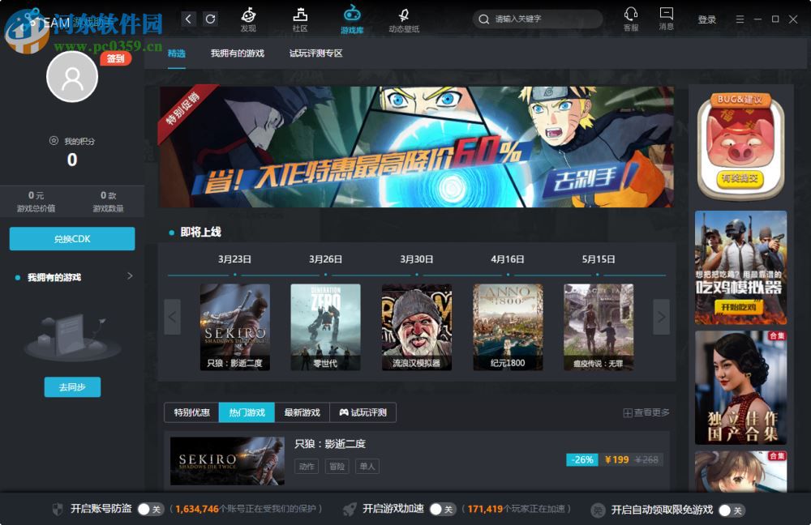This screenshot has height=525, width=811.
Task: Enable 开启游戏加速 game acceleration
Action: click(x=443, y=510)
